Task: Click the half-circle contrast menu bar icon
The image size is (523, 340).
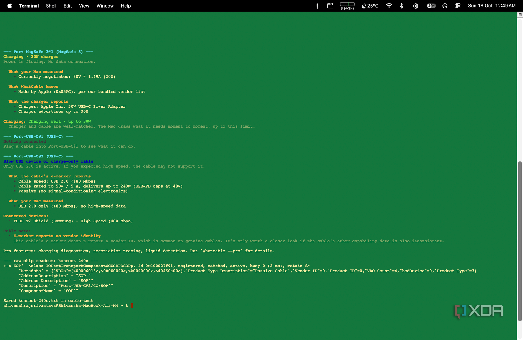Action: [416, 6]
